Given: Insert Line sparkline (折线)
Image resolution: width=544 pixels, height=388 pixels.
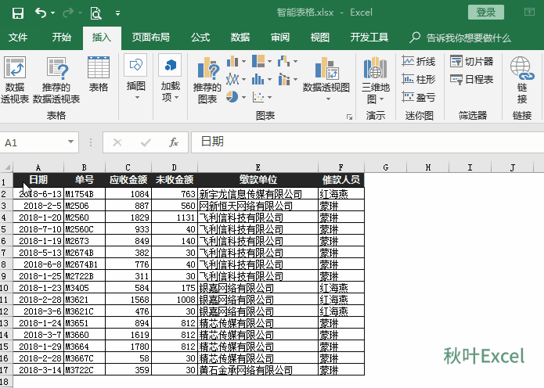Looking at the screenshot, I should tap(419, 61).
